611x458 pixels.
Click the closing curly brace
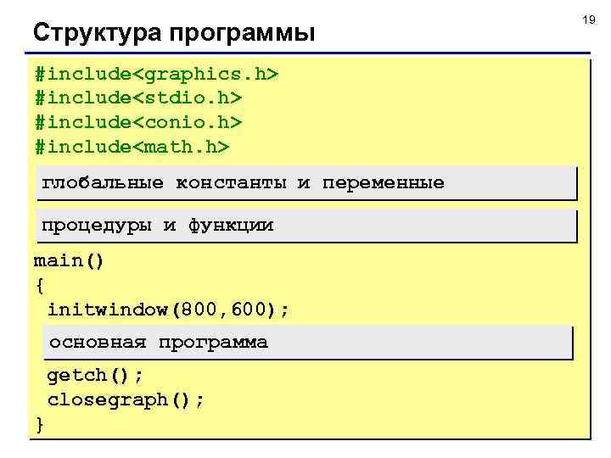click(x=40, y=424)
